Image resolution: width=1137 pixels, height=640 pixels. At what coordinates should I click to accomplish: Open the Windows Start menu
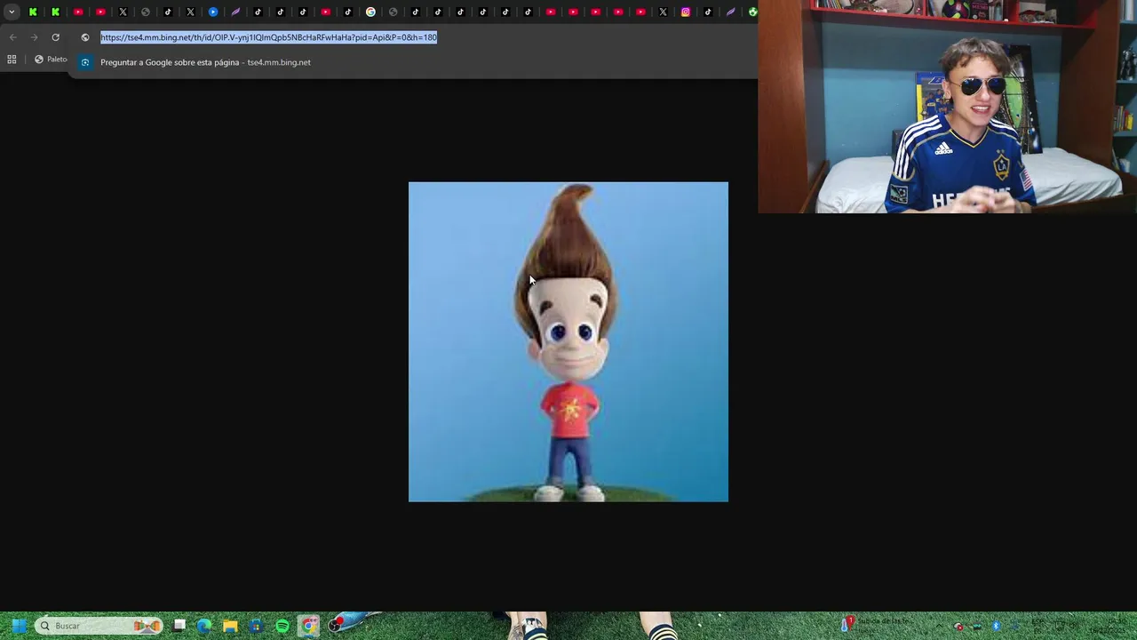click(19, 626)
